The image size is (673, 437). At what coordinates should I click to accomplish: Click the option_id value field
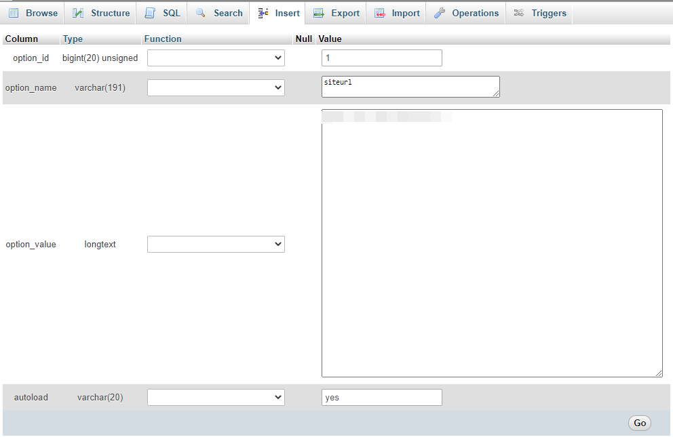click(x=381, y=58)
